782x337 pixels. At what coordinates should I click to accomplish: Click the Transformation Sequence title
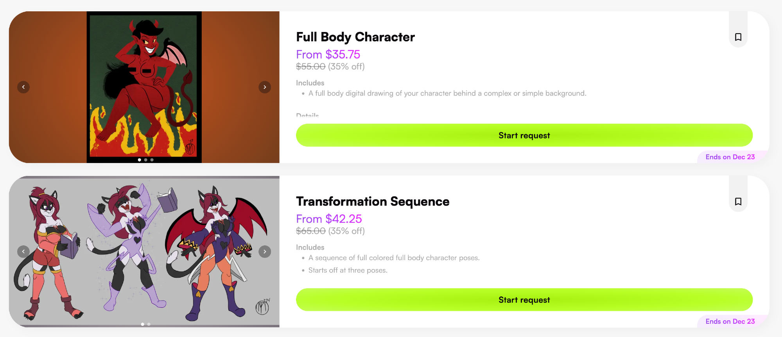tap(373, 202)
